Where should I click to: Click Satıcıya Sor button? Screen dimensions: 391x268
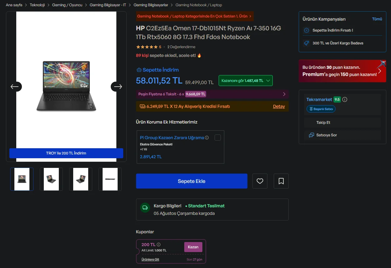tap(343, 135)
